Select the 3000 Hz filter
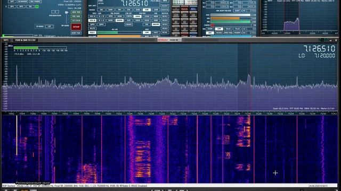This screenshot has height=191, width=341. pos(147,20)
